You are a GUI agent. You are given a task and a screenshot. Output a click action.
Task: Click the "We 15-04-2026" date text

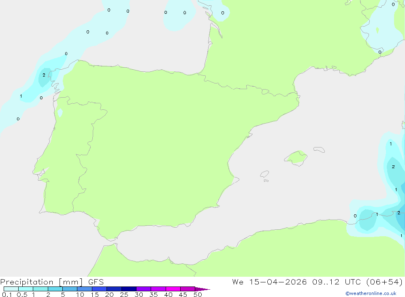pos(269,282)
